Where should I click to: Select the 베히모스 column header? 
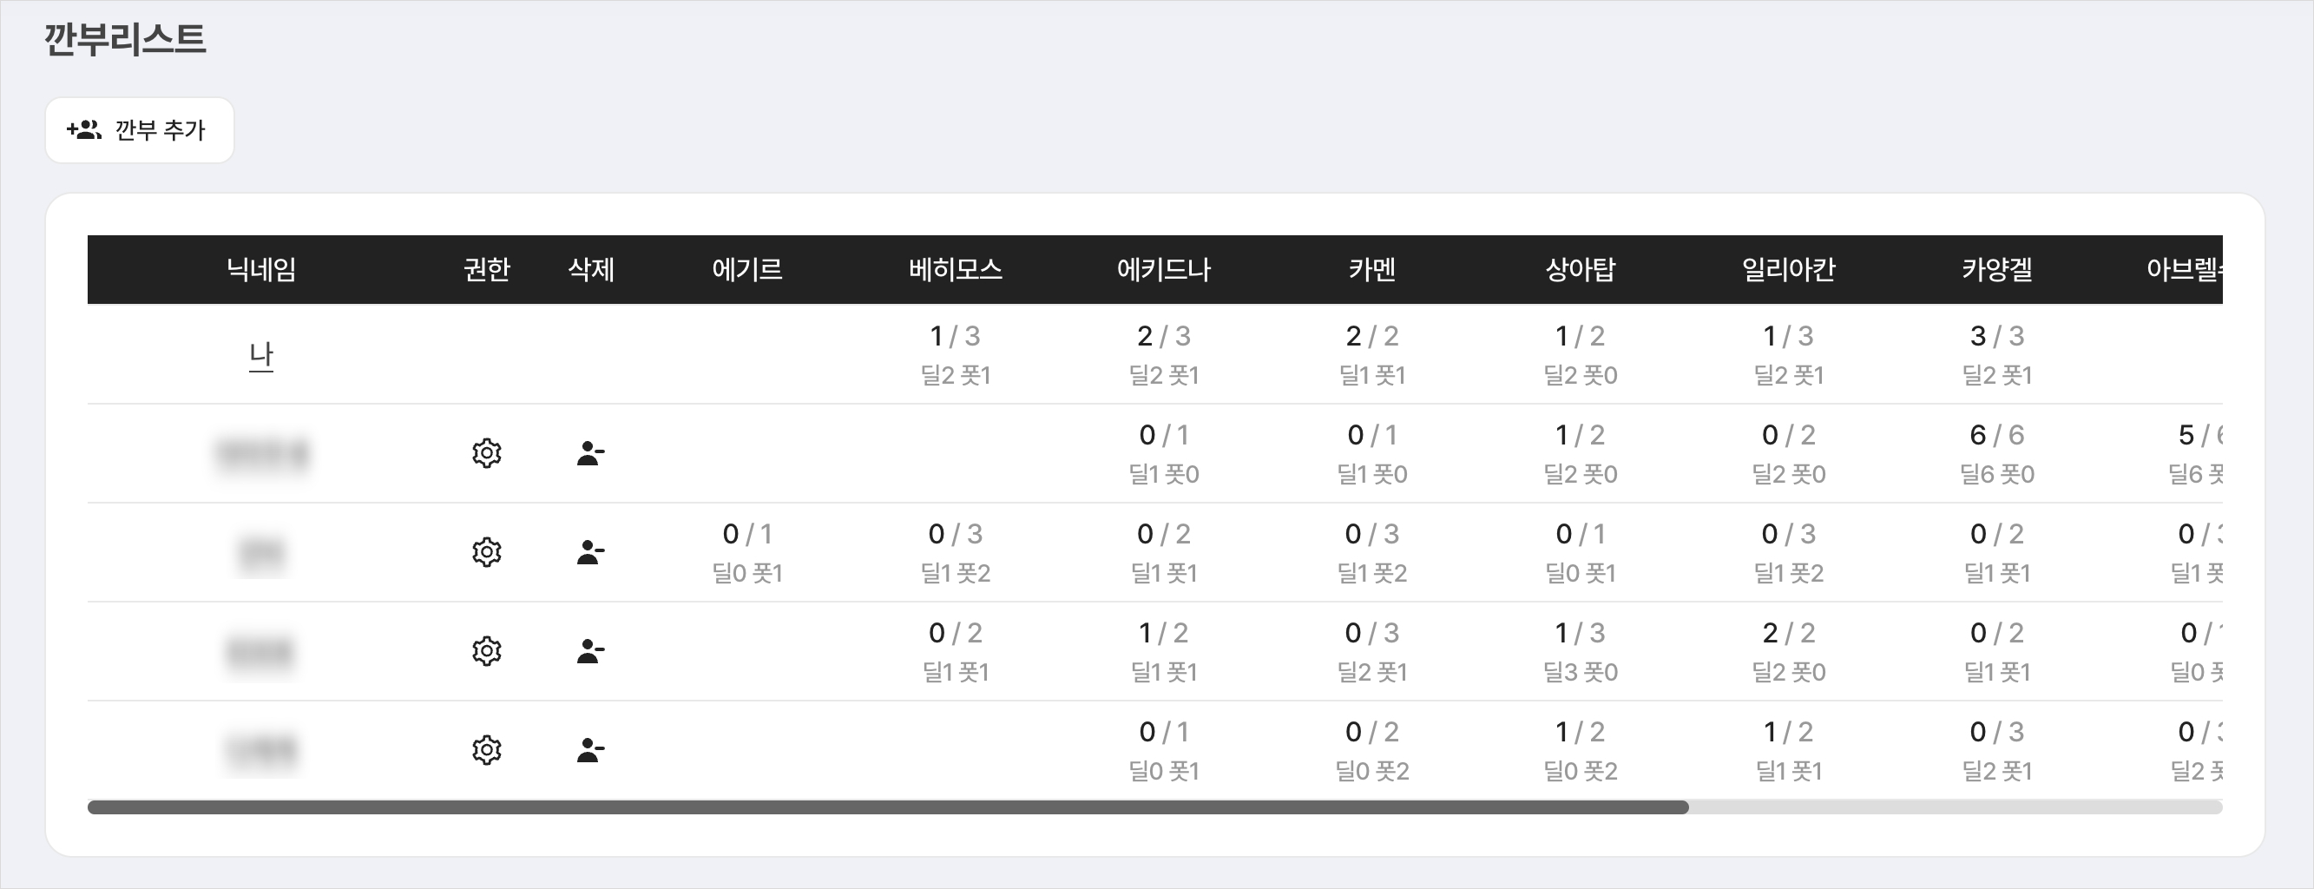(x=955, y=269)
